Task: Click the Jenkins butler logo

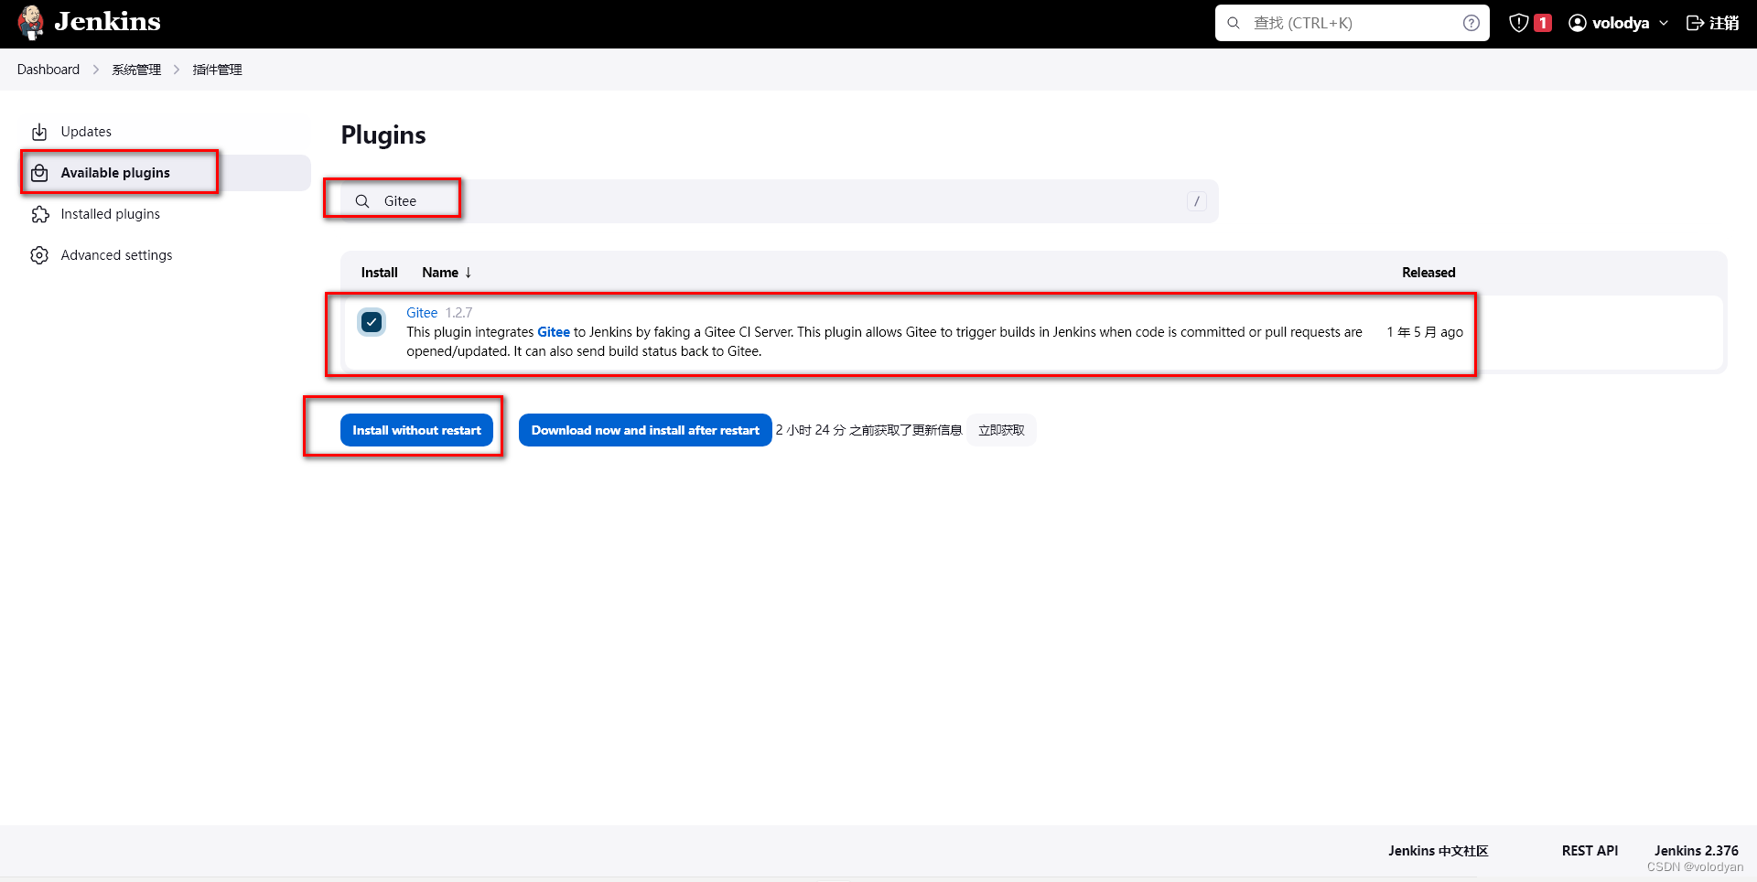Action: (x=30, y=23)
